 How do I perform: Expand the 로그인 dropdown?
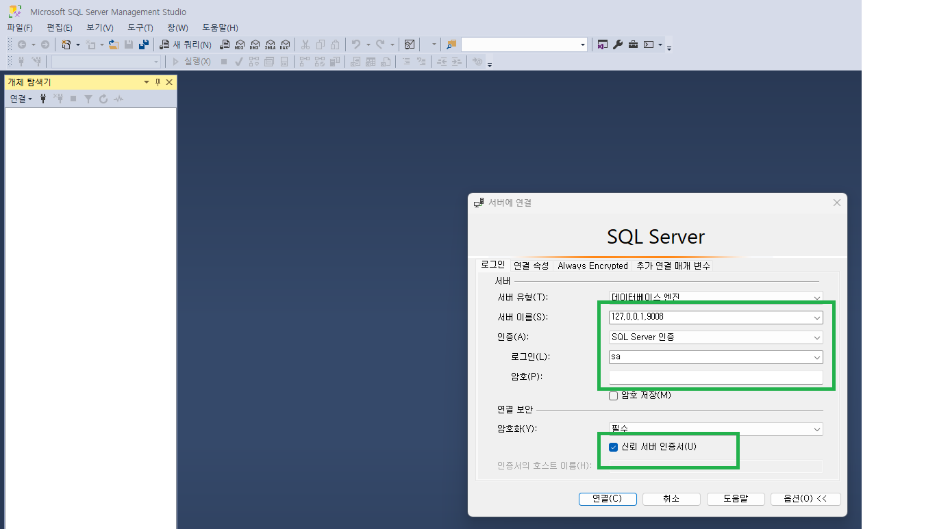click(x=817, y=357)
